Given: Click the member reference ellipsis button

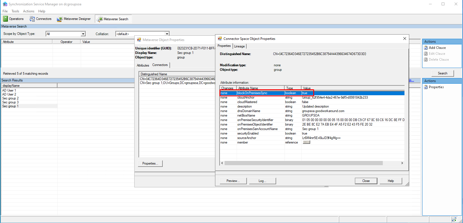Looking at the screenshot, I should 306,142.
